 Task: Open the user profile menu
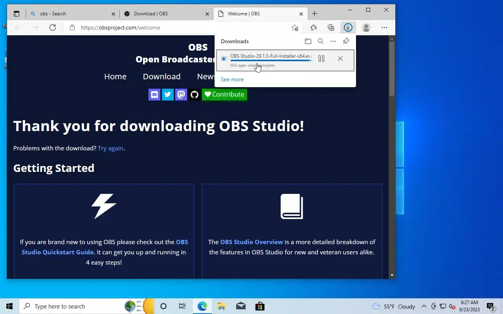click(x=366, y=27)
